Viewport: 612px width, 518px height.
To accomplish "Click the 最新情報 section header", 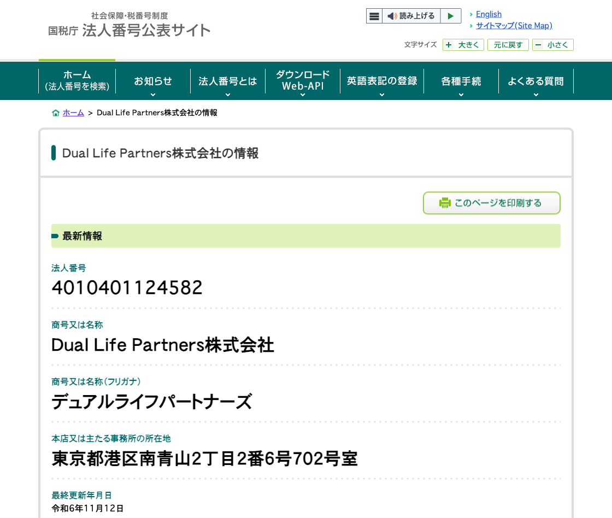I will [306, 236].
